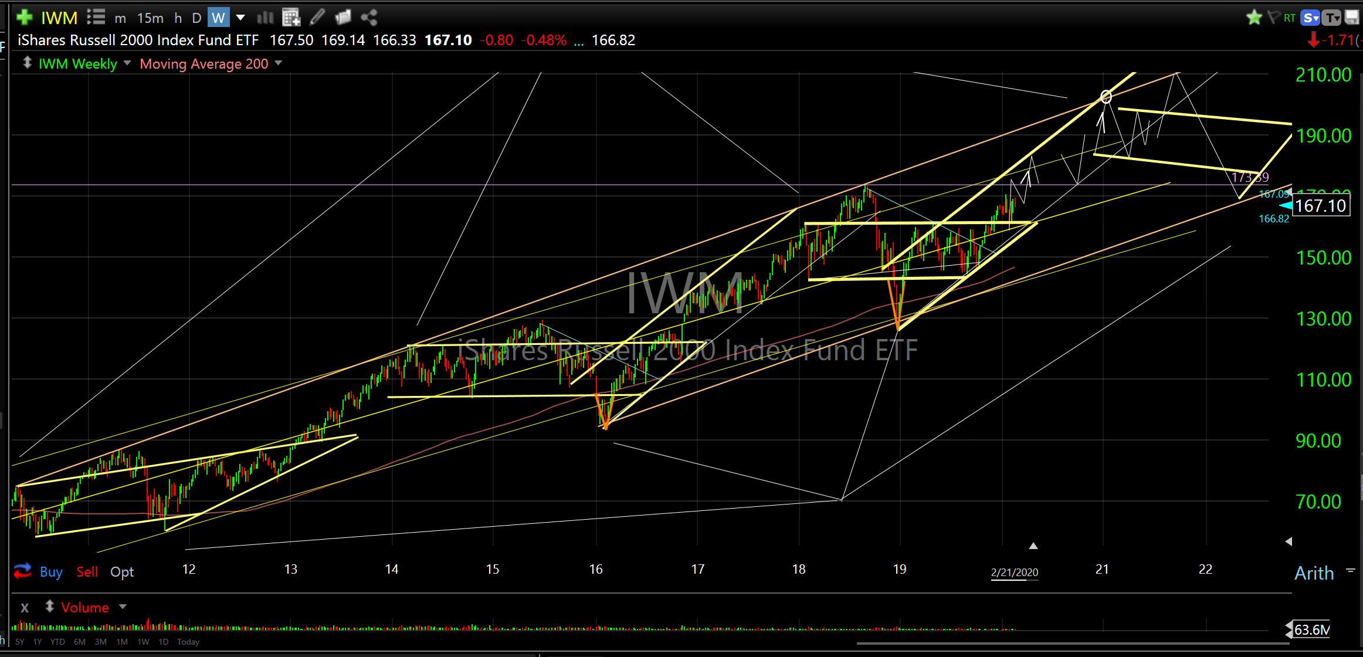Toggle the RT real-time data indicator

pos(1289,18)
